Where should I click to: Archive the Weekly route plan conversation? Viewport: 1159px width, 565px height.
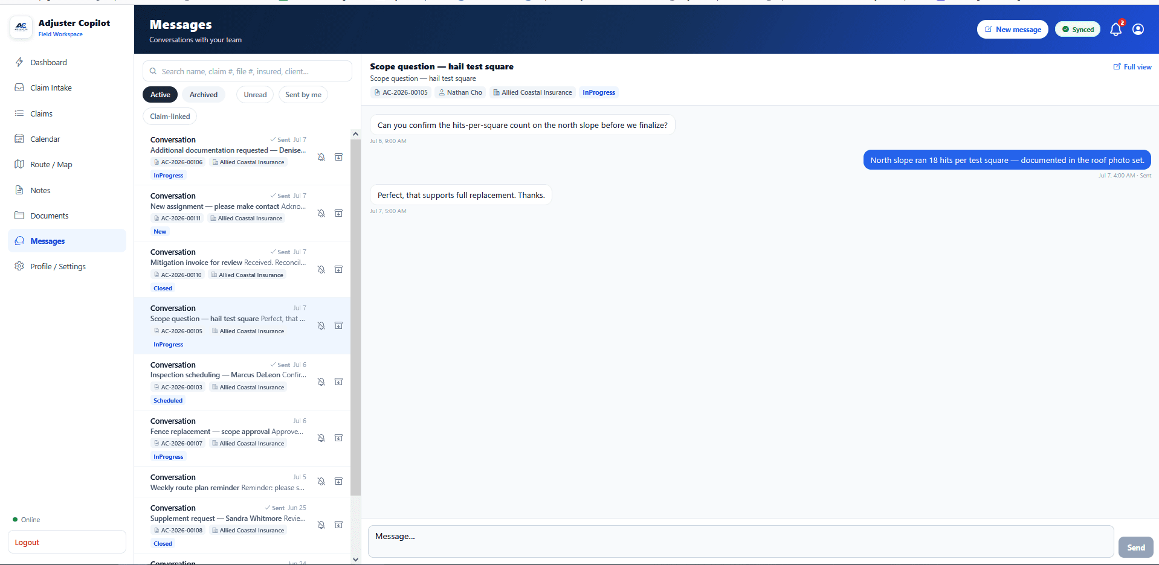(x=339, y=481)
